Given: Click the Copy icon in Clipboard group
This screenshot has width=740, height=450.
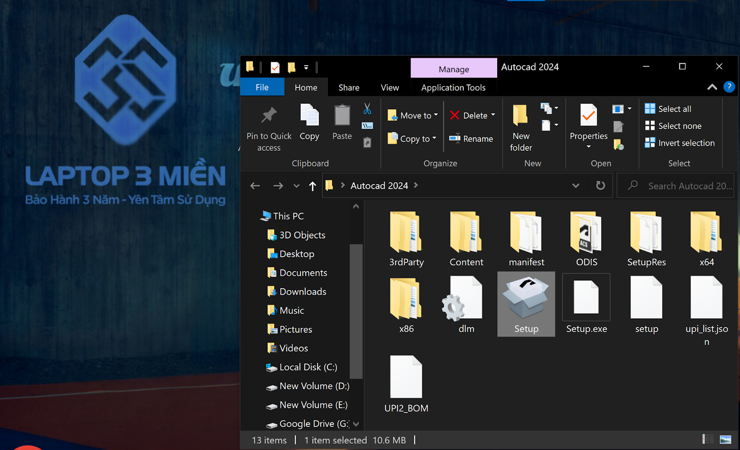Looking at the screenshot, I should coord(309,115).
